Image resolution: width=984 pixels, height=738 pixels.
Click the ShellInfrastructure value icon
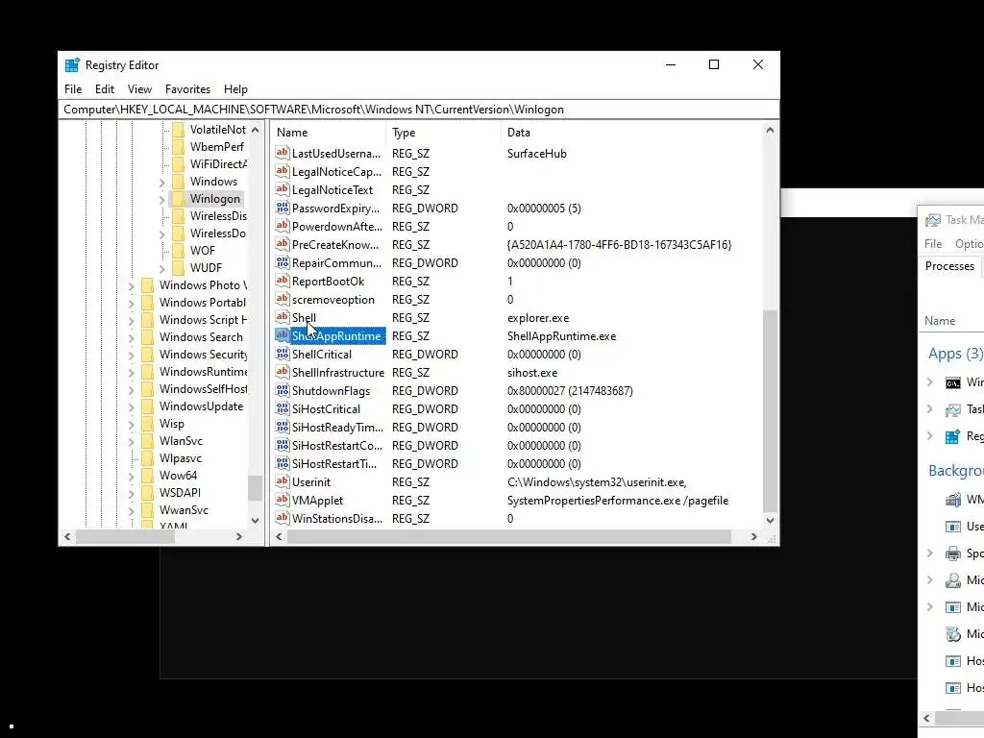click(283, 372)
